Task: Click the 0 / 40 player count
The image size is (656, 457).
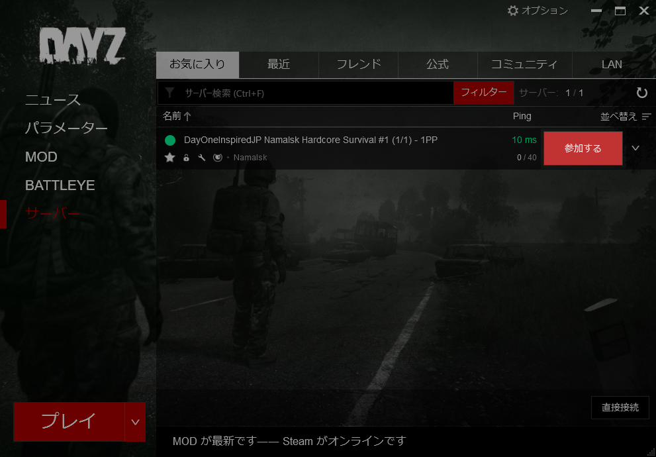Action: (527, 158)
